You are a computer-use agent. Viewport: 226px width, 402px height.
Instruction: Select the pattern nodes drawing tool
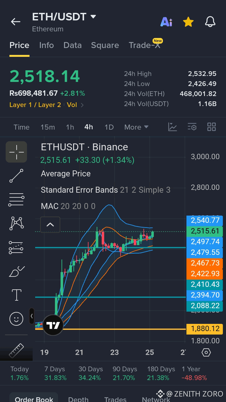click(x=16, y=223)
